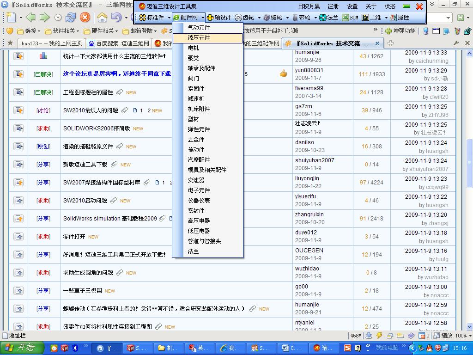The height and width of the screenshot is (355, 473).
Task: Go to the browser home page
Action: tap(102, 17)
